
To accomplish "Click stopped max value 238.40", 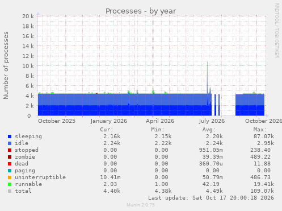I will click(260, 150).
